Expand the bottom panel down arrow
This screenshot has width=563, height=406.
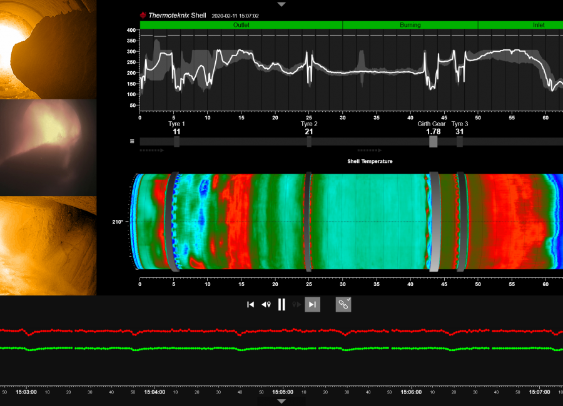[x=281, y=401]
